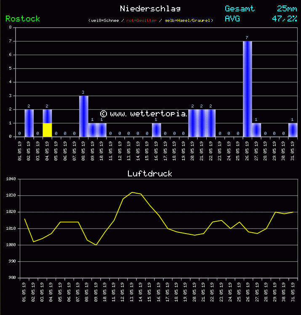Click the tallest precipitation bar labeled 7
The height and width of the screenshot is (315, 301).
[x=247, y=88]
